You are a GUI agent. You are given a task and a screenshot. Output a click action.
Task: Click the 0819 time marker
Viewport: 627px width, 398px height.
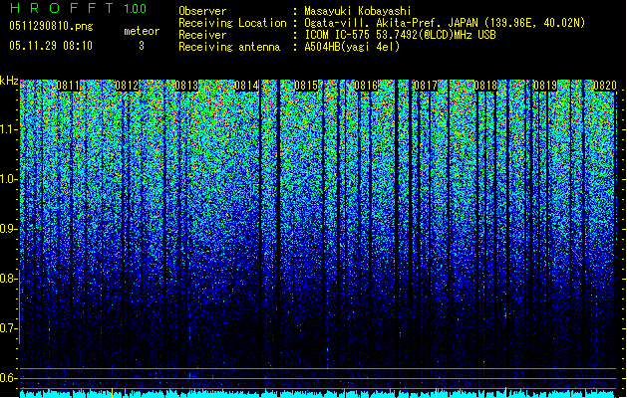(545, 86)
